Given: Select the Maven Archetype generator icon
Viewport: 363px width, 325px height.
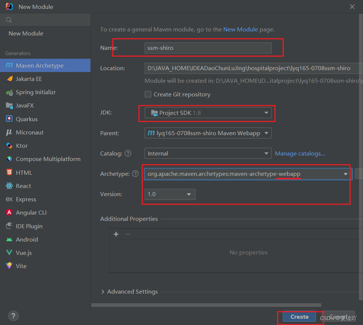Looking at the screenshot, I should [9, 65].
